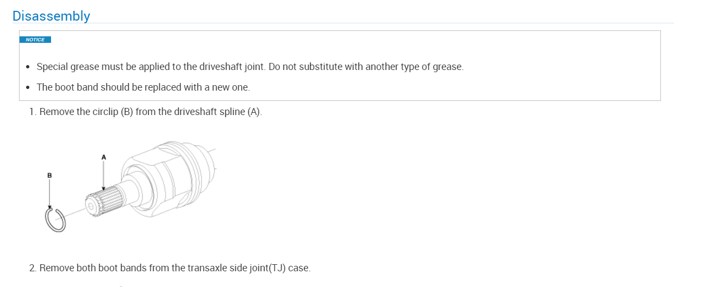Screen dimensions: 725x287
Task: Click the first notice bullet marker
Action: pos(28,67)
